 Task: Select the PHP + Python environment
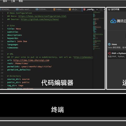(x=117, y=55)
